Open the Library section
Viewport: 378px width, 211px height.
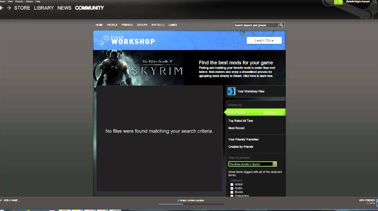pyautogui.click(x=44, y=8)
